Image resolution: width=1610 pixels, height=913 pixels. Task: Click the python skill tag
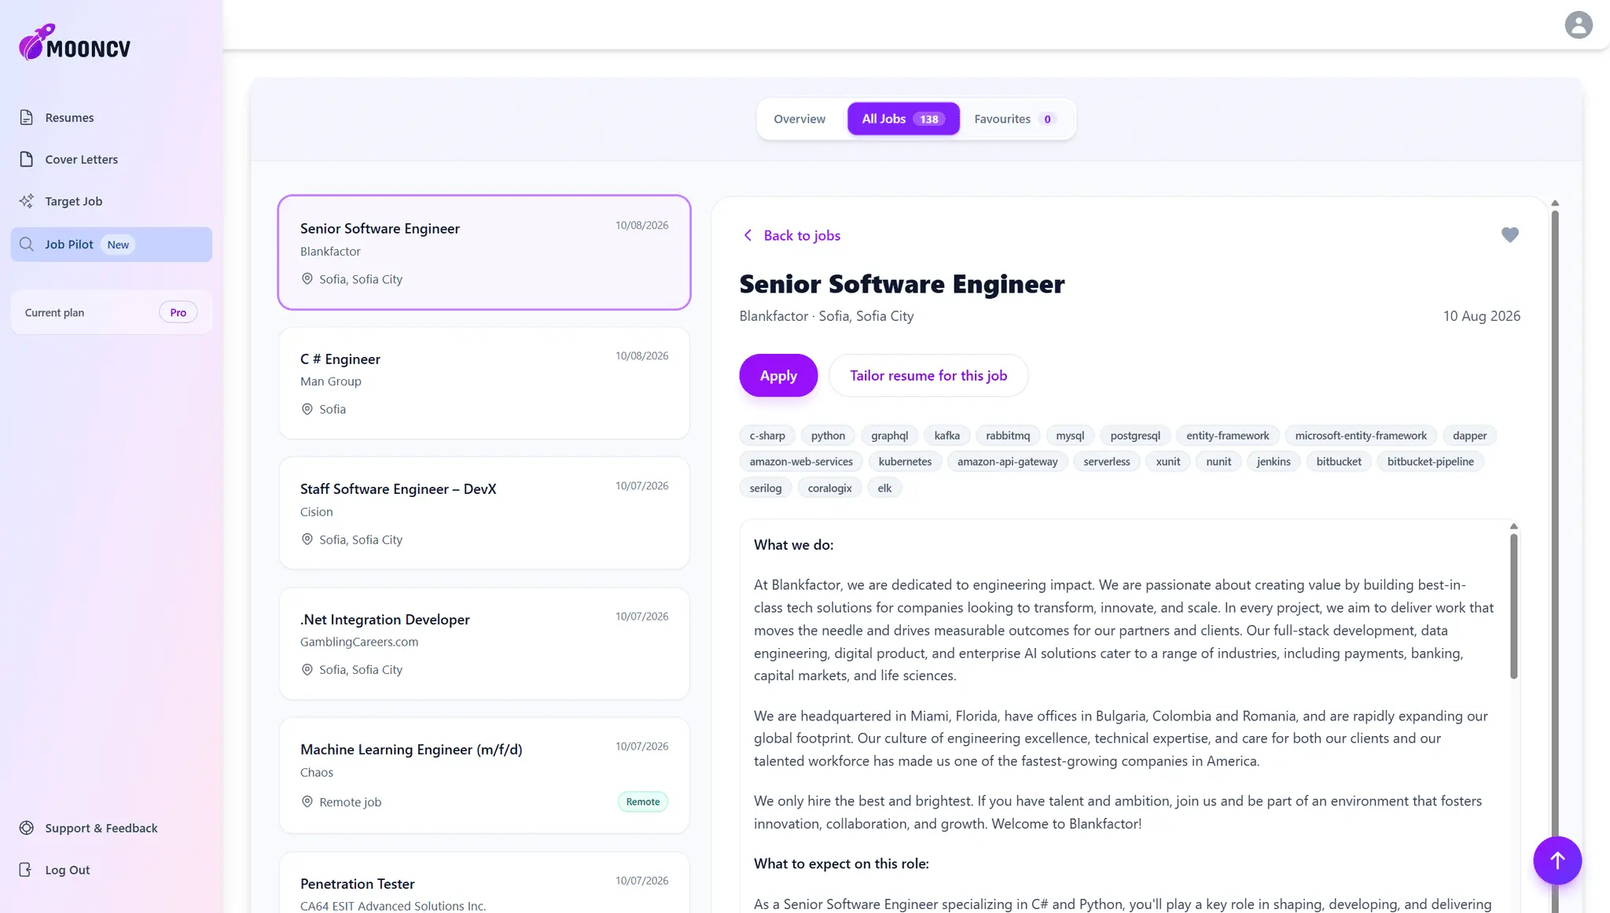click(x=828, y=435)
